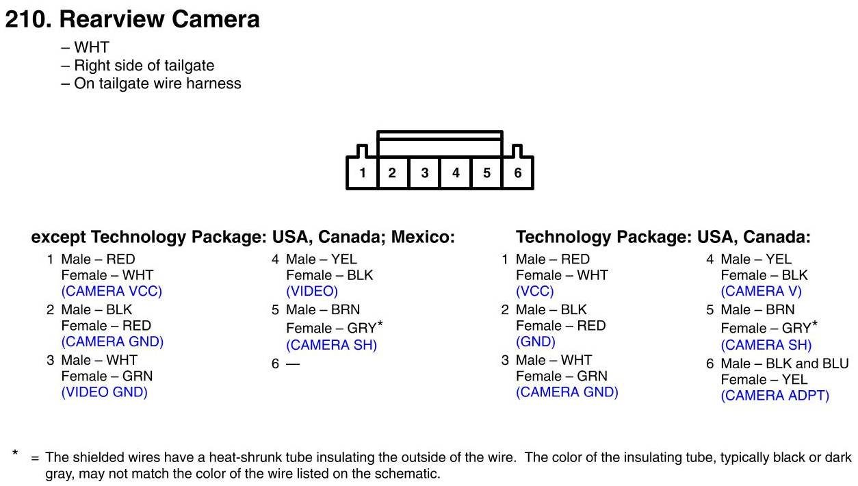Image resolution: width=858 pixels, height=486 pixels.
Task: Click the blue (CAMERA VCC) label
Action: tap(112, 291)
